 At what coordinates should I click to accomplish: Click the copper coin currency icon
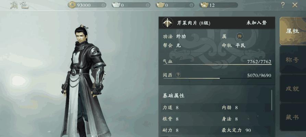point(72,5)
